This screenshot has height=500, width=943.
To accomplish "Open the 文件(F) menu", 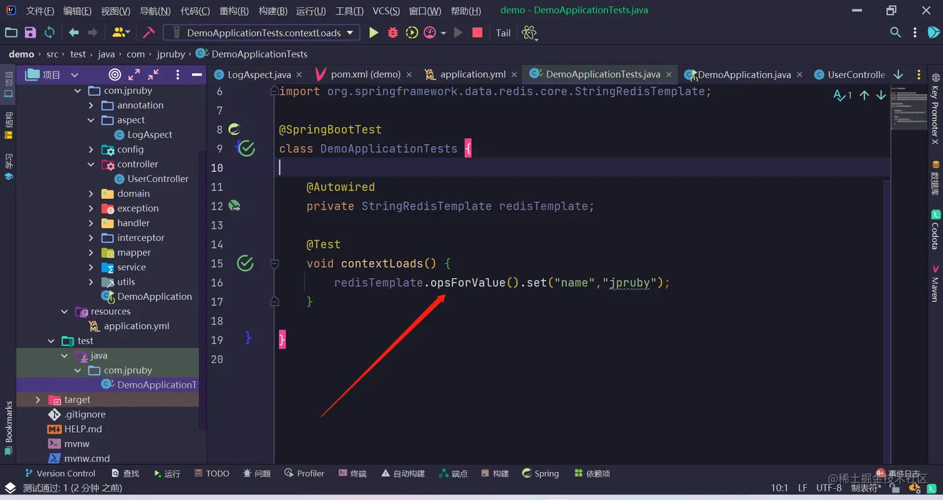I will (40, 11).
